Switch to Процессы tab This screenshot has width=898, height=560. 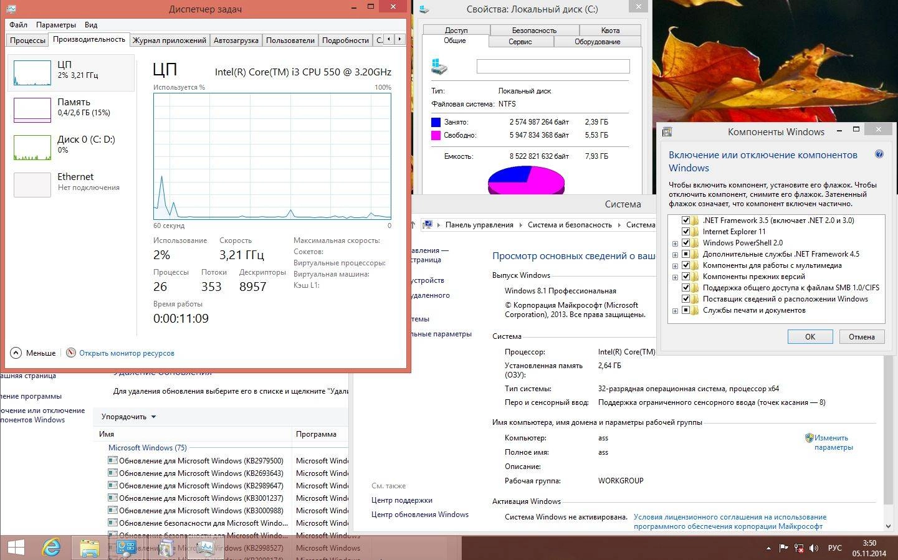point(27,40)
